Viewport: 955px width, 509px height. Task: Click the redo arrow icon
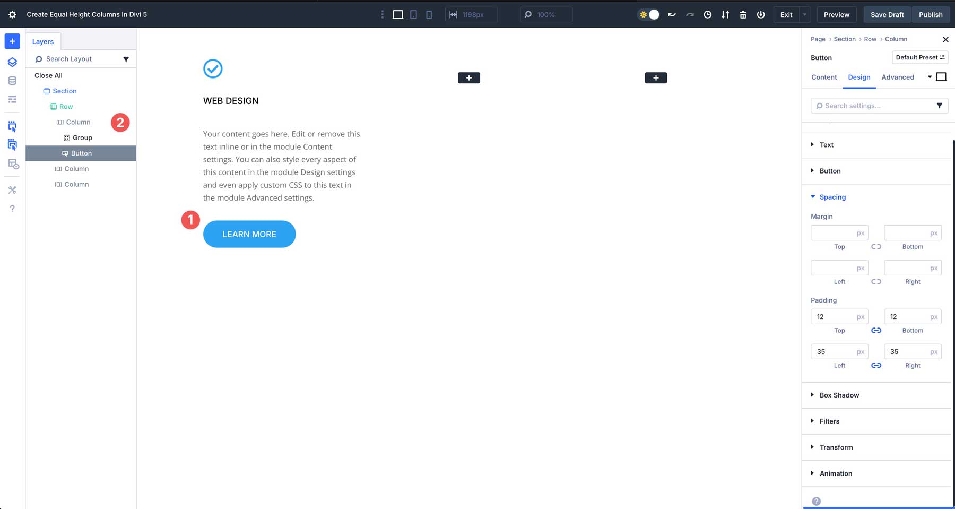tap(690, 15)
